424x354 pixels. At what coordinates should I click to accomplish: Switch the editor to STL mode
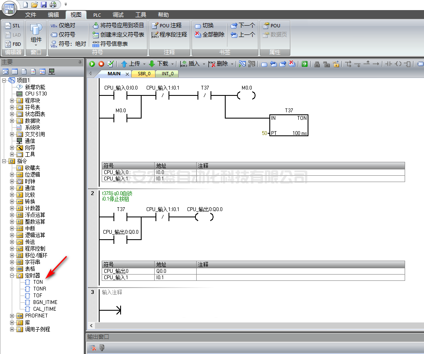13,25
